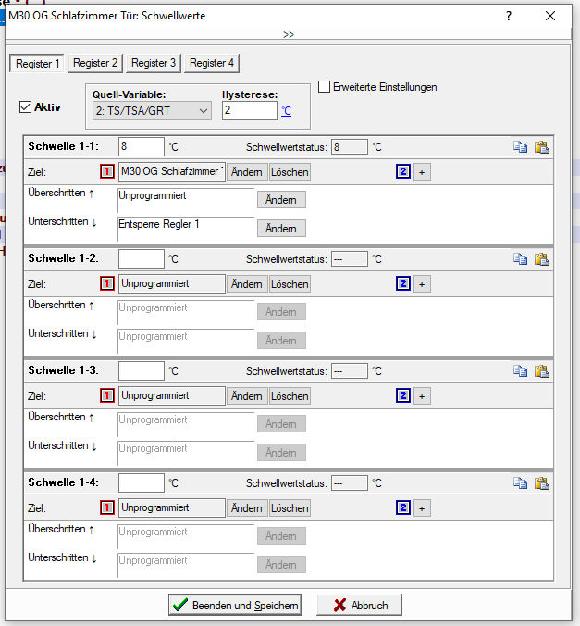The width and height of the screenshot is (580, 626).
Task: Click Löschen for Schwelle 1-1 target
Action: coord(290,172)
